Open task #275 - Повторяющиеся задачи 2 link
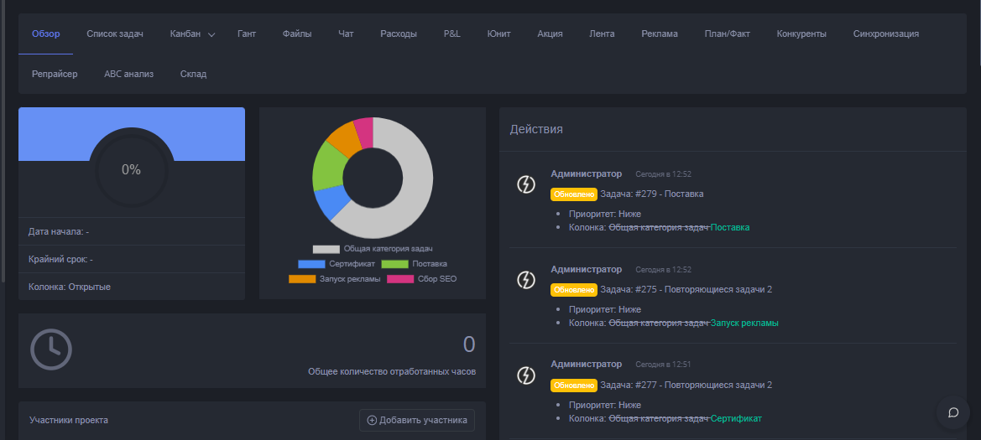Viewport: 981px width, 440px height. point(686,289)
